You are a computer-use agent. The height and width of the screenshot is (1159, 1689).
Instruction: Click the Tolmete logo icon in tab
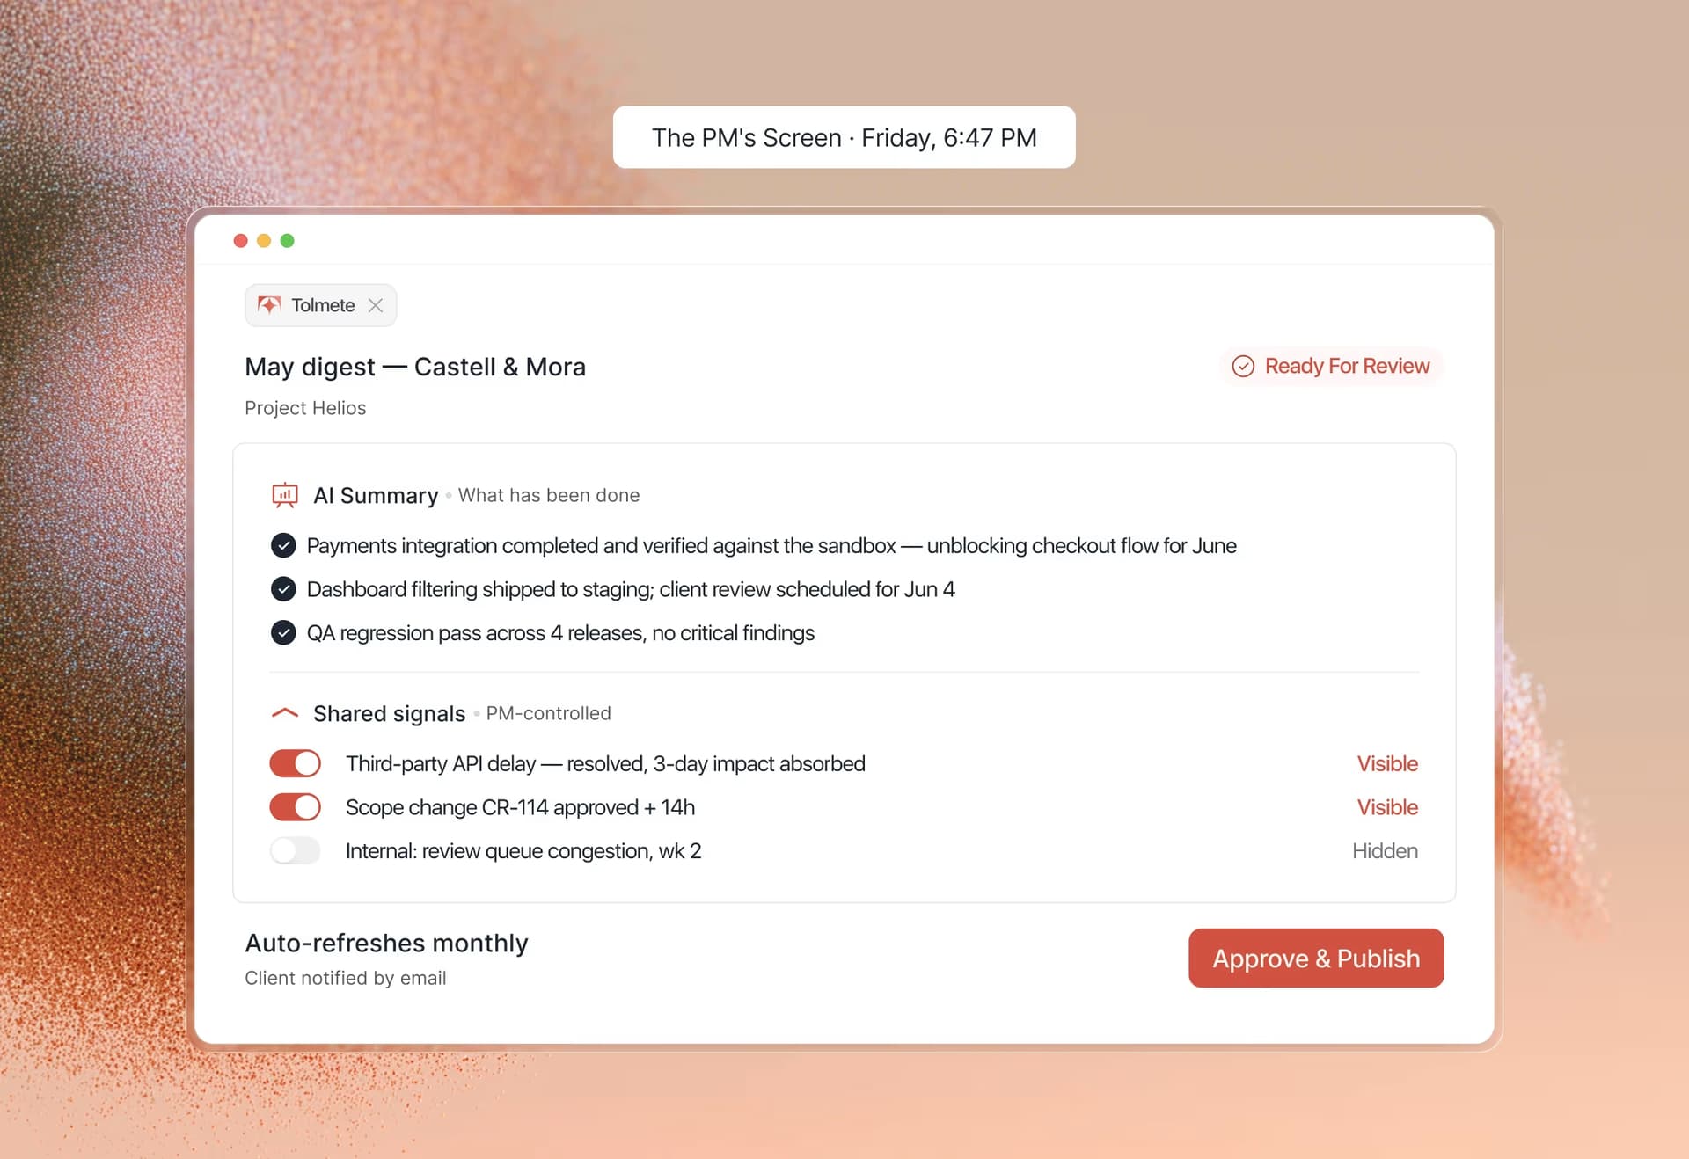[x=268, y=305]
